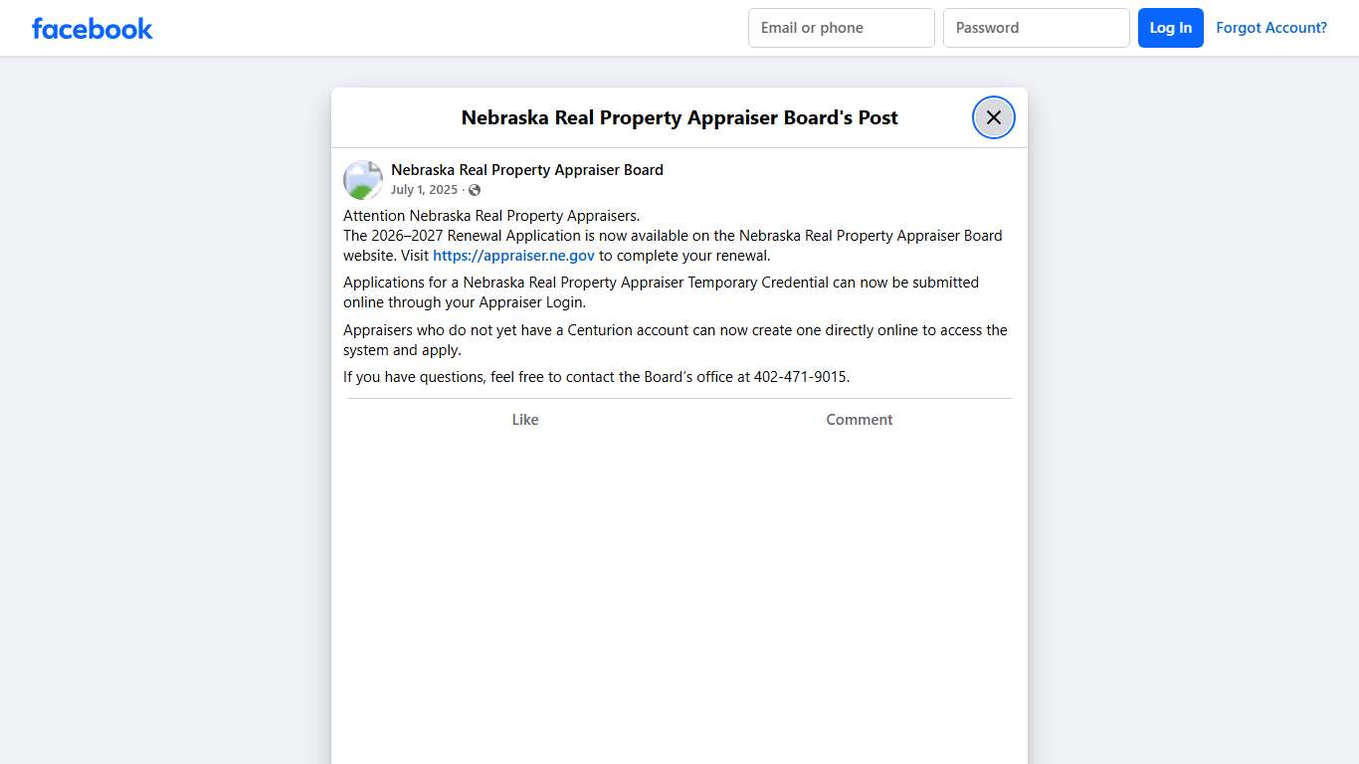Open the Comment option on the post

click(859, 419)
